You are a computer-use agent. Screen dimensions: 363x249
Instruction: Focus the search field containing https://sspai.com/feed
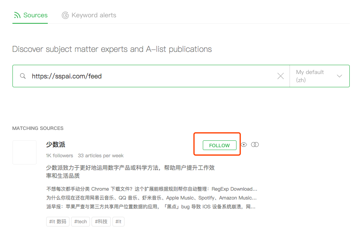tap(151, 76)
